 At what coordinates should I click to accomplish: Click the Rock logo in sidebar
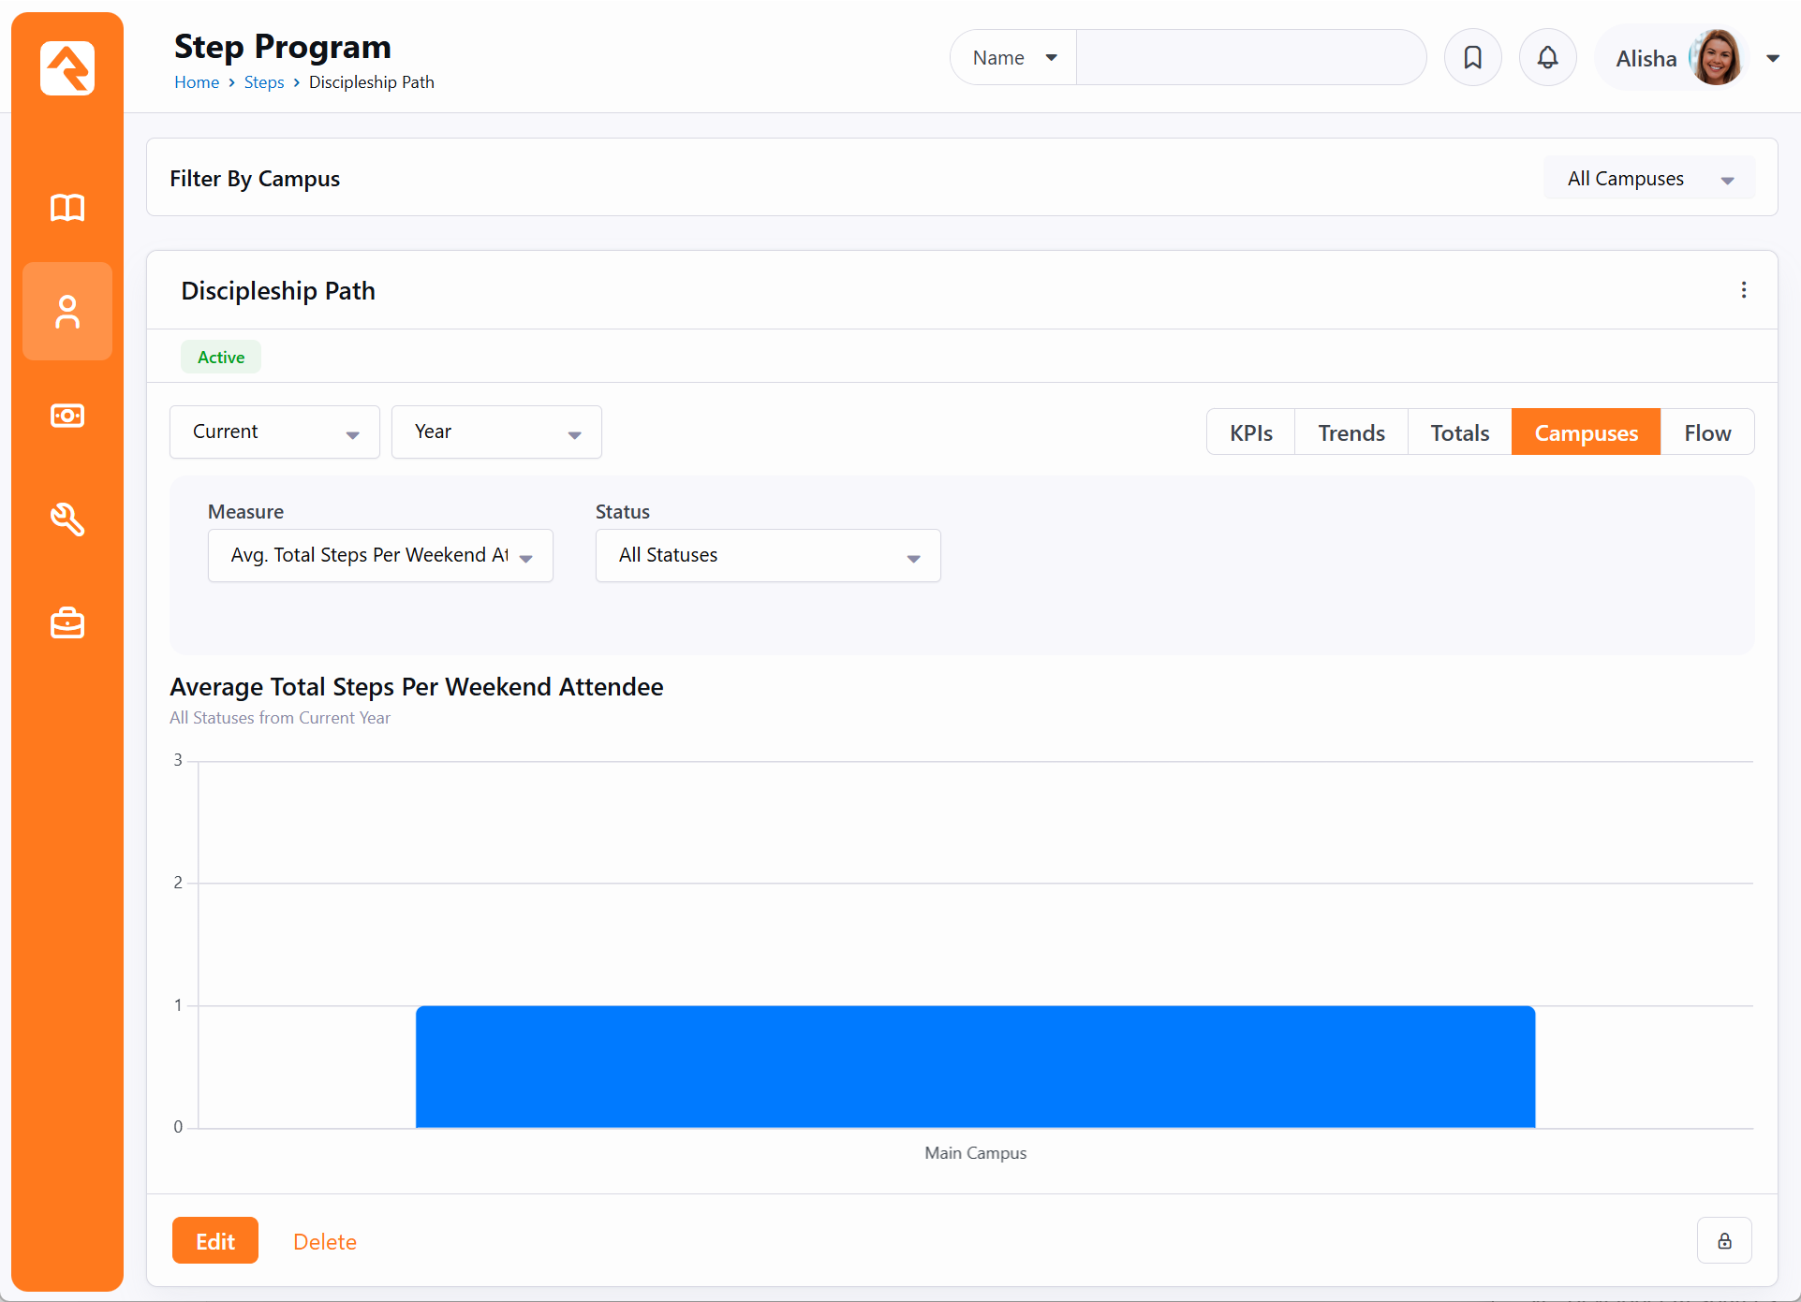pyautogui.click(x=67, y=68)
